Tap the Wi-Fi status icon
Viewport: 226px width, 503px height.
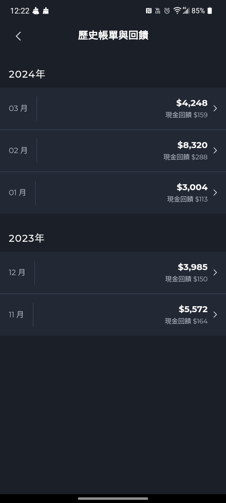(177, 11)
